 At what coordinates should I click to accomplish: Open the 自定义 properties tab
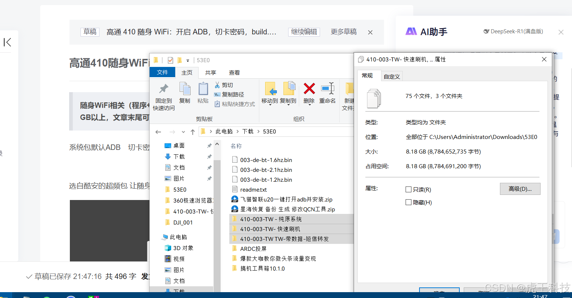click(x=392, y=76)
